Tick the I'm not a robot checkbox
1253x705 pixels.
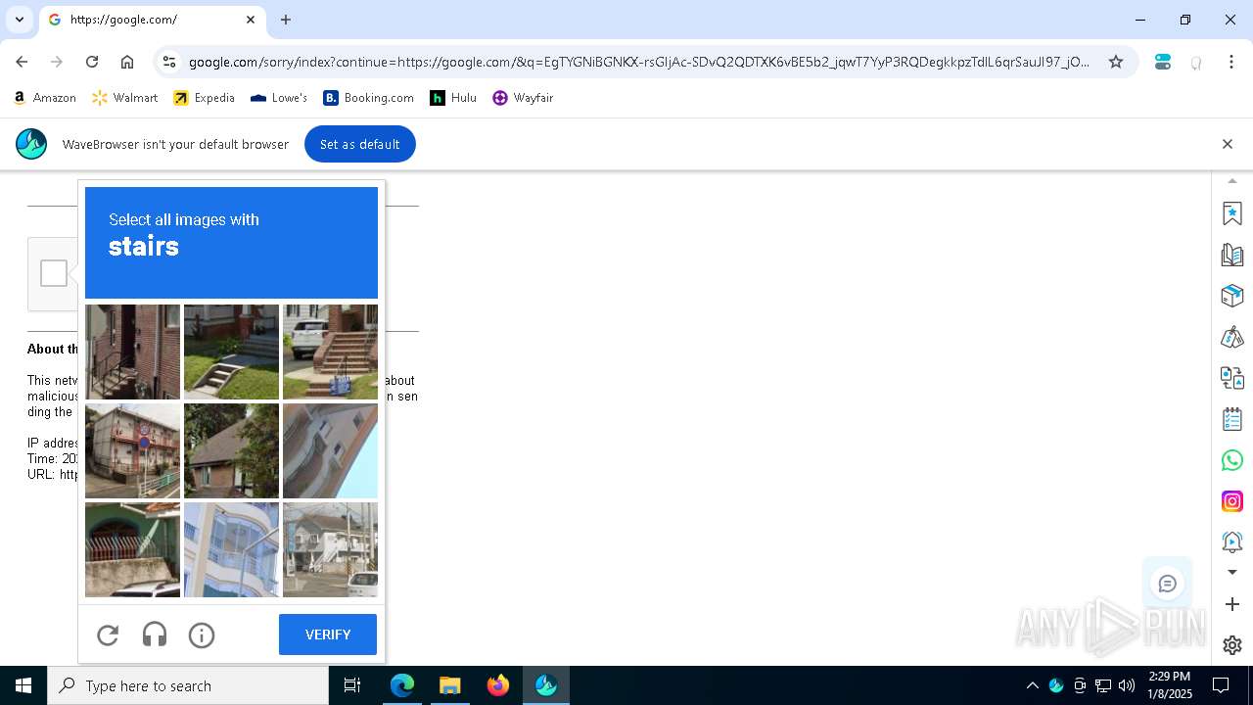point(54,273)
